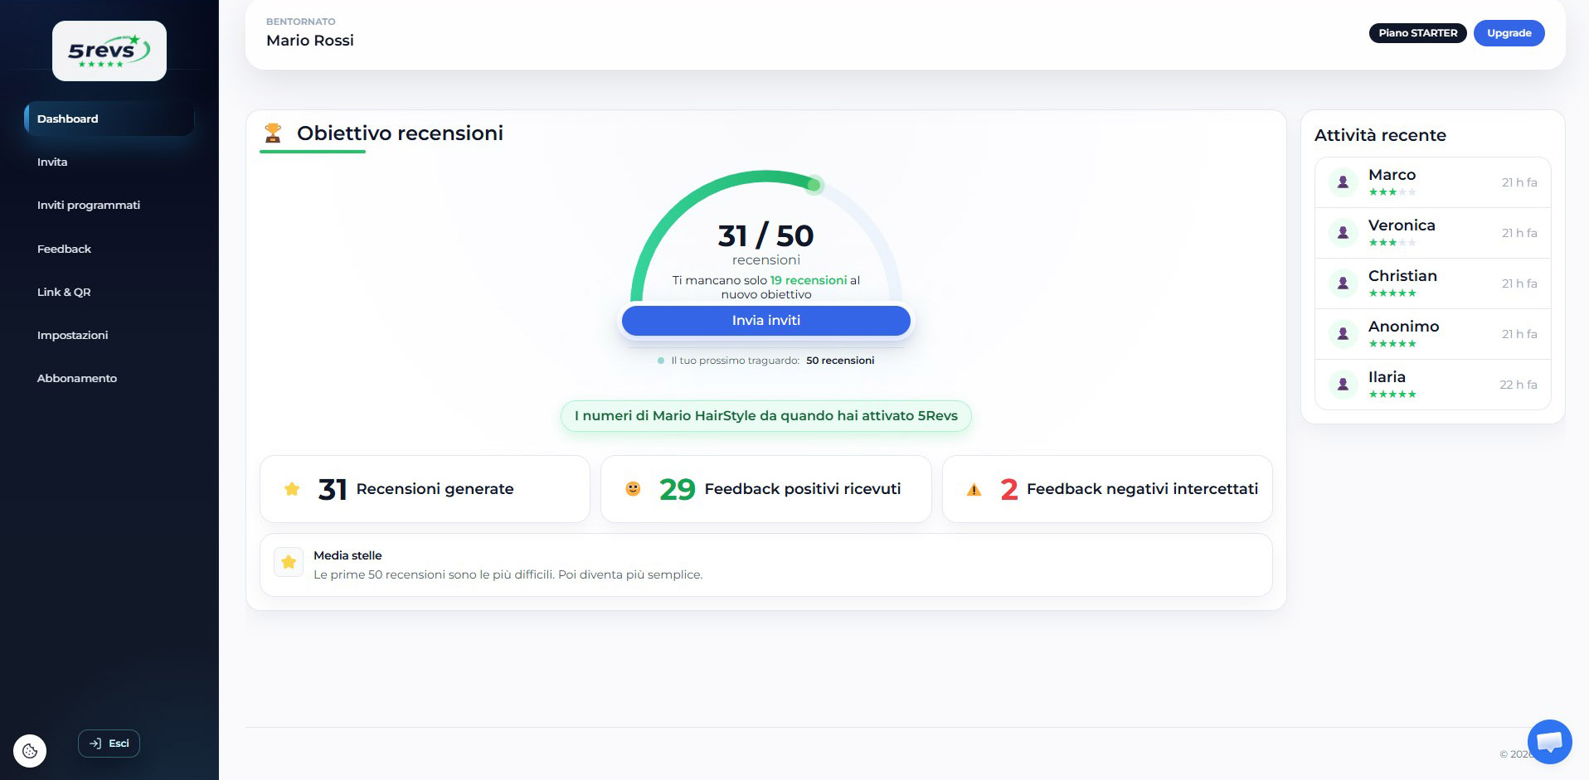Click the smiley icon on positive feedback card
This screenshot has width=1589, height=780.
(633, 489)
